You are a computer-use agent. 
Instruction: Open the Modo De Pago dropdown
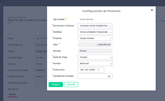(95, 57)
